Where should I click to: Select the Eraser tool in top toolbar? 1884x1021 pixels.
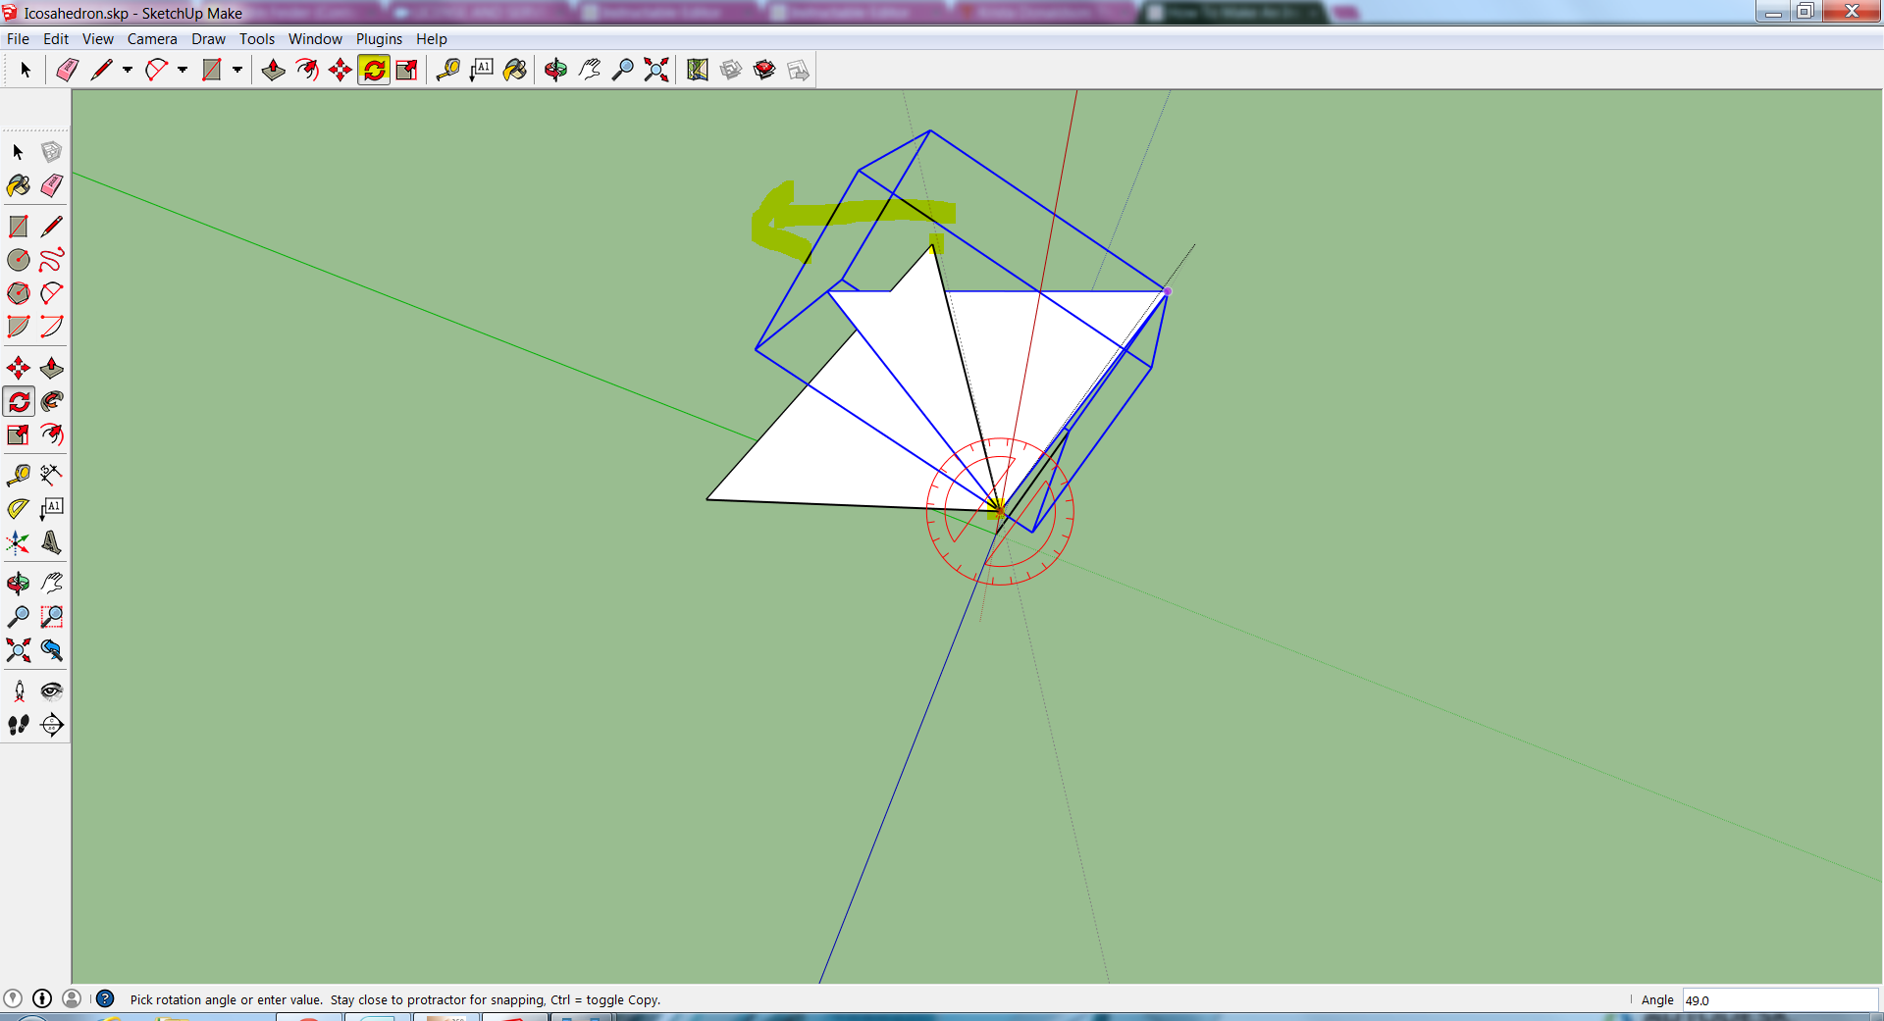point(67,70)
